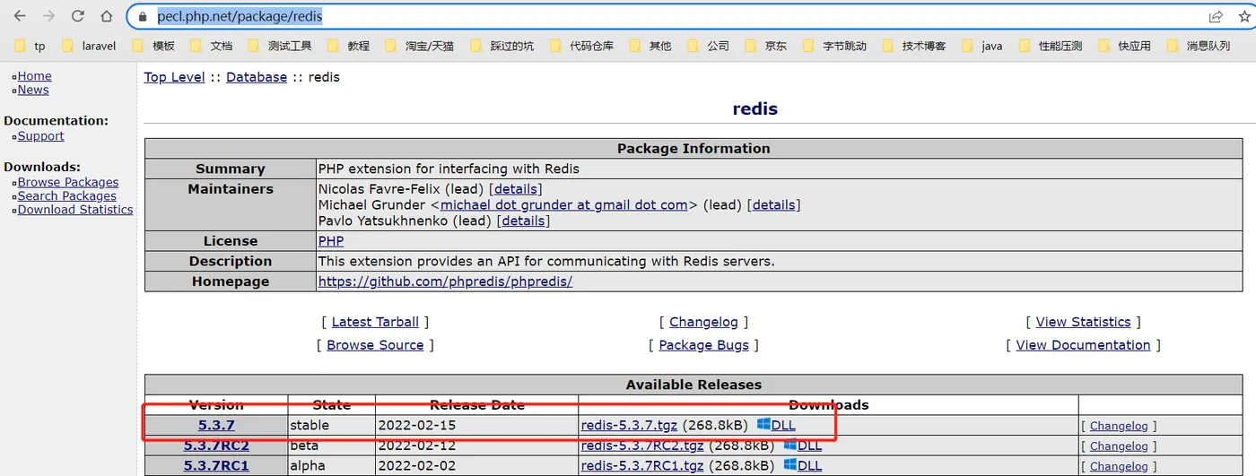Open the 消息队列 bookmark folder
This screenshot has height=476, width=1256.
(x=1198, y=46)
